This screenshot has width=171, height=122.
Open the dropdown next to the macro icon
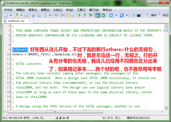tap(127, 15)
